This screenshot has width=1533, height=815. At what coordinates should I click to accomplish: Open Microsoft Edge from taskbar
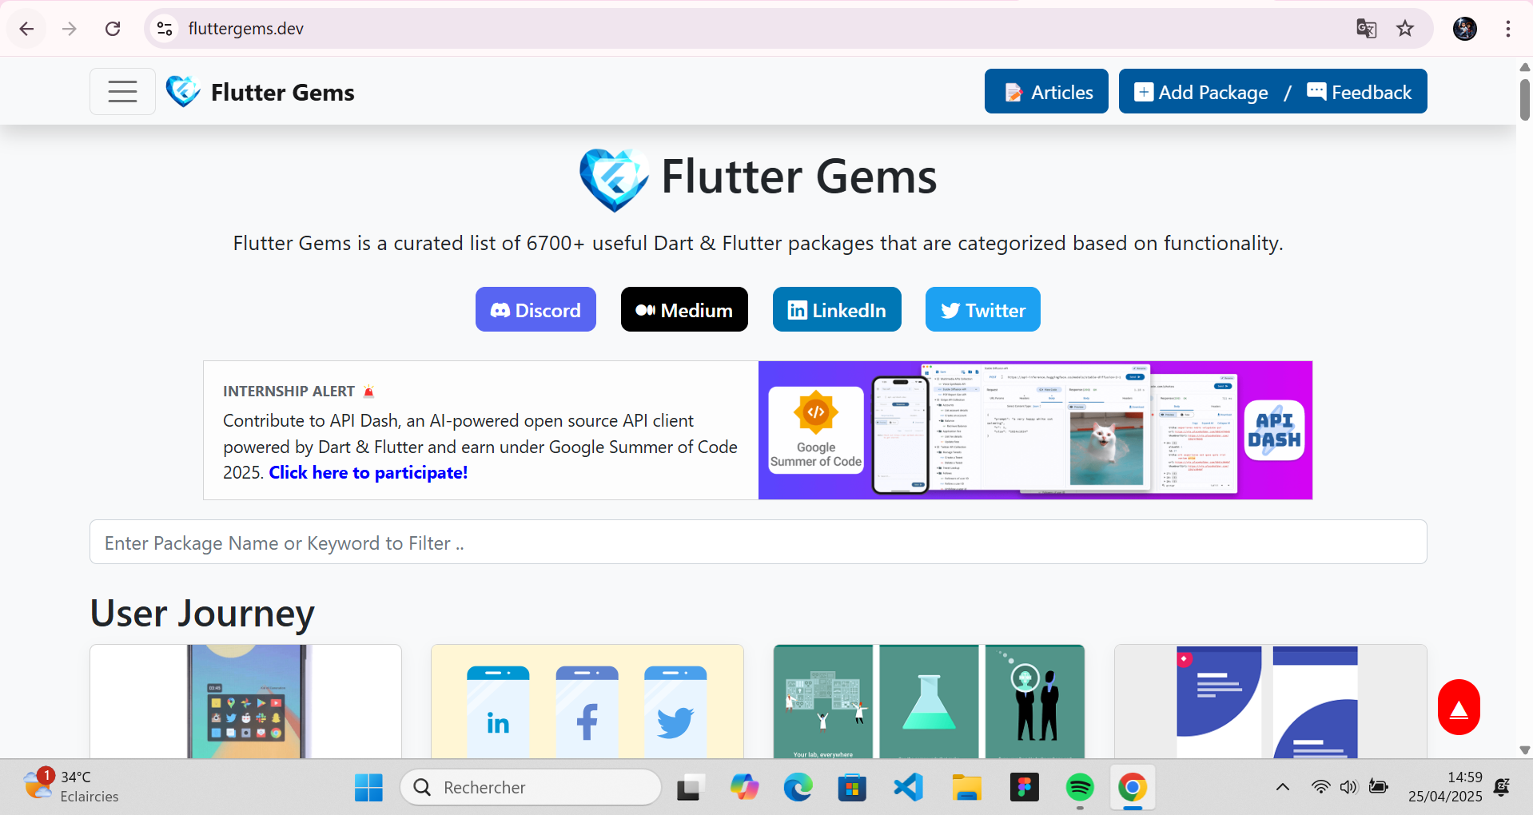(x=798, y=788)
